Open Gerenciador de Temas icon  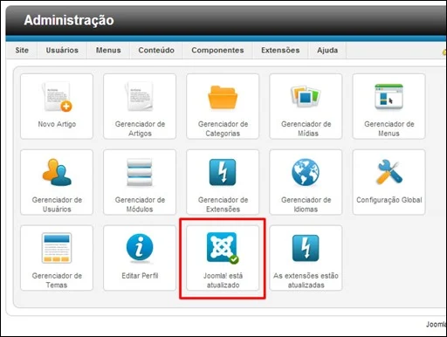coord(57,248)
